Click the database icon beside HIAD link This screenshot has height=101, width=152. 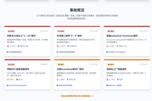pos(107,85)
